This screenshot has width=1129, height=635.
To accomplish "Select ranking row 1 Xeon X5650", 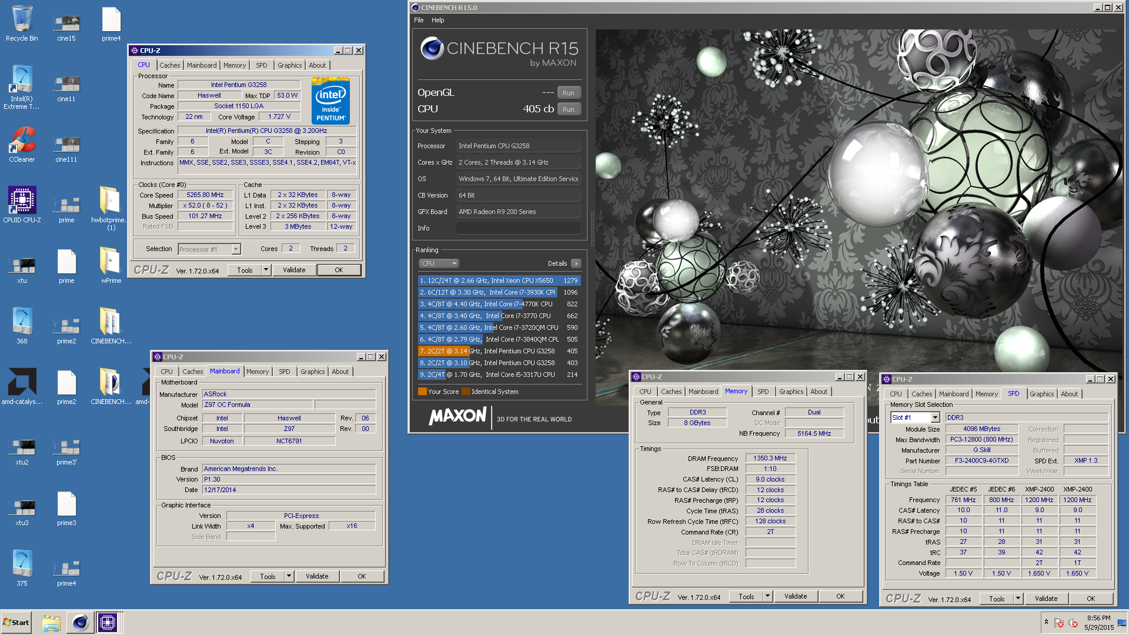I will tap(499, 280).
